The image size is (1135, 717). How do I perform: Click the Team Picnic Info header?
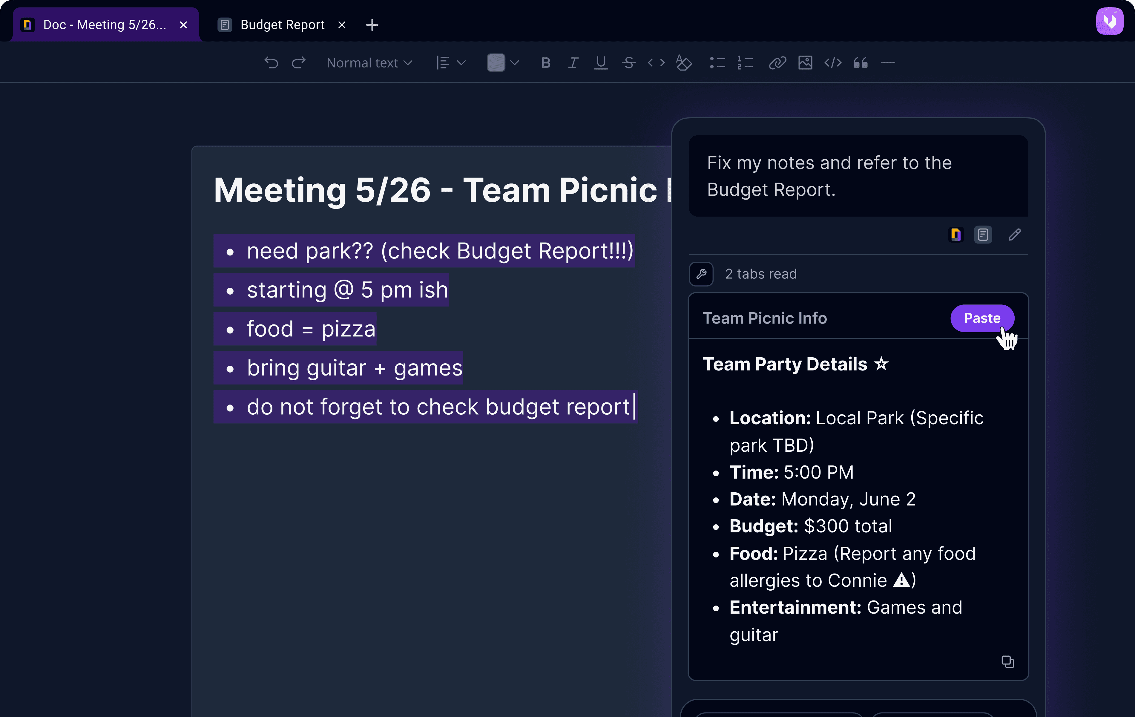pos(765,318)
